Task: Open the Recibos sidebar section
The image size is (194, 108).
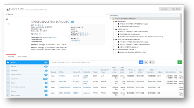Action: [27, 67]
